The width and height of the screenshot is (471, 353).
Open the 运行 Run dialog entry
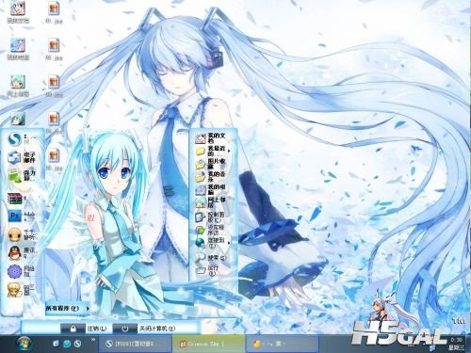tap(207, 270)
